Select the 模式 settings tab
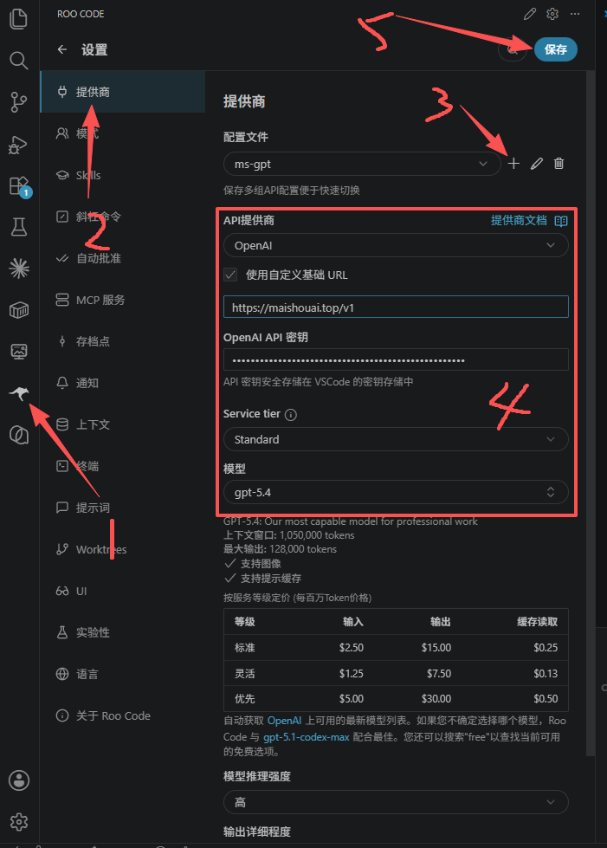Image resolution: width=607 pixels, height=848 pixels. [x=123, y=133]
